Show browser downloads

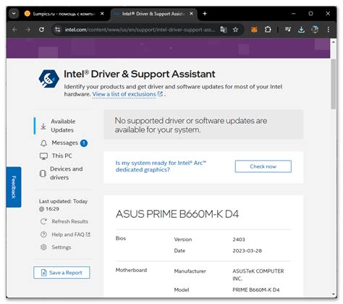pos(301,30)
